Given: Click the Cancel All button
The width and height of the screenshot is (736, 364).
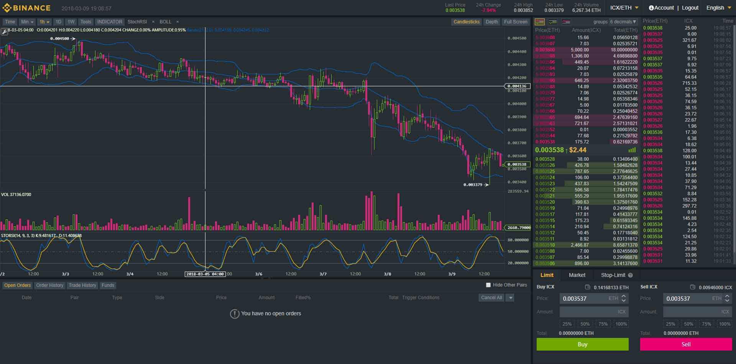Looking at the screenshot, I should pyautogui.click(x=491, y=298).
